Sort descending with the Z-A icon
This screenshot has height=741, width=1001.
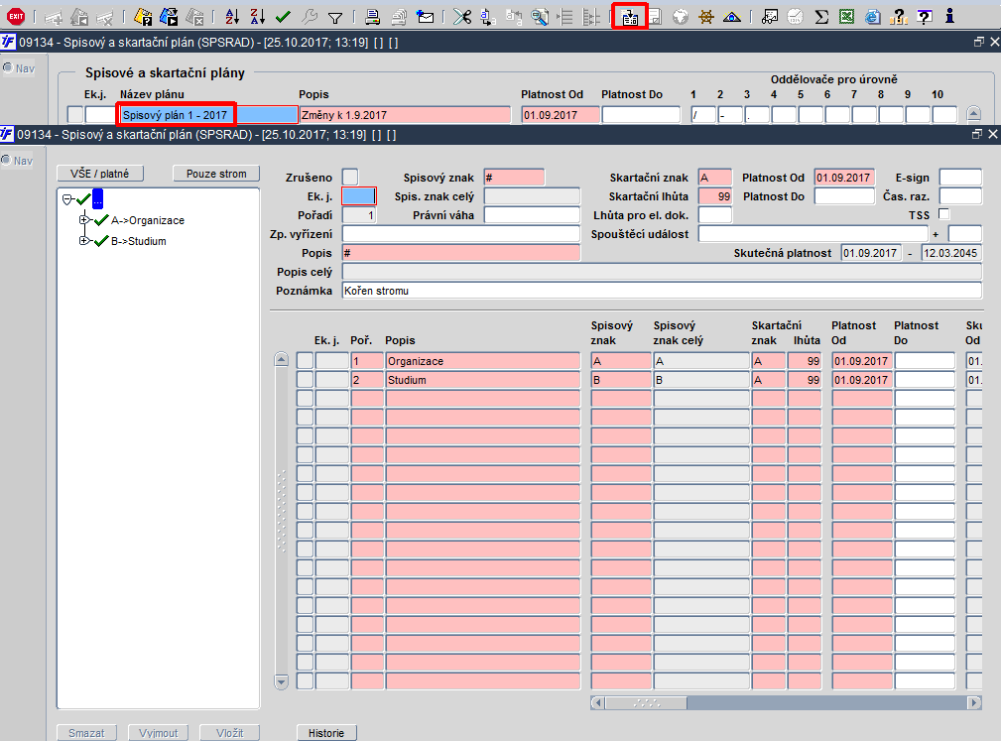pos(257,17)
